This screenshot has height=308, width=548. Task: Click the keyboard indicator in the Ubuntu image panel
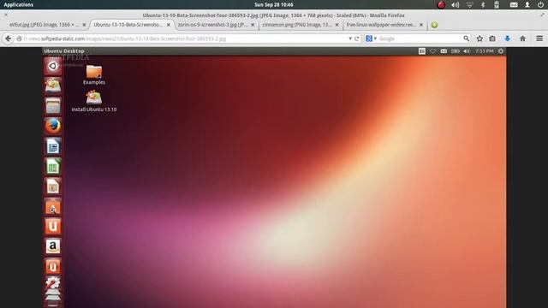tap(422, 51)
